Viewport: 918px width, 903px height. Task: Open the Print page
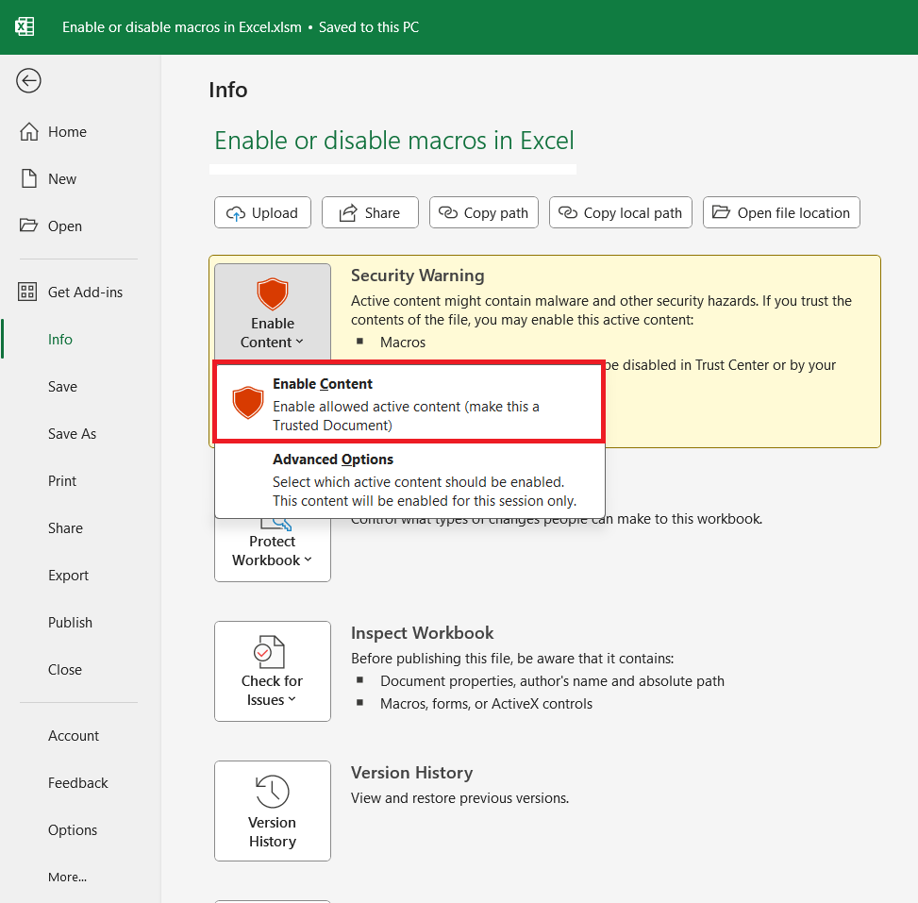(62, 481)
